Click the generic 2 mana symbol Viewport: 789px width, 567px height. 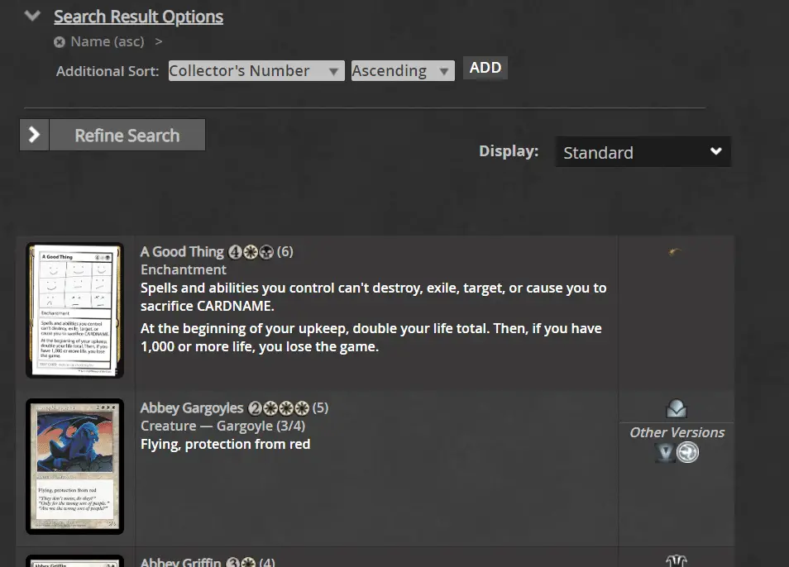coord(255,408)
